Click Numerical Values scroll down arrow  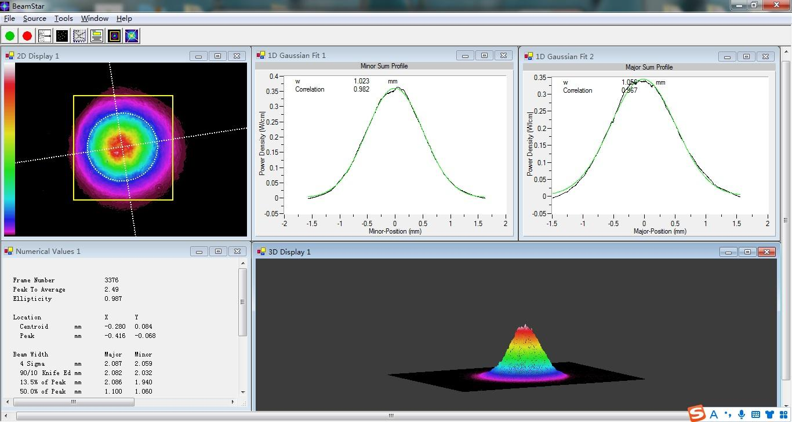click(242, 392)
